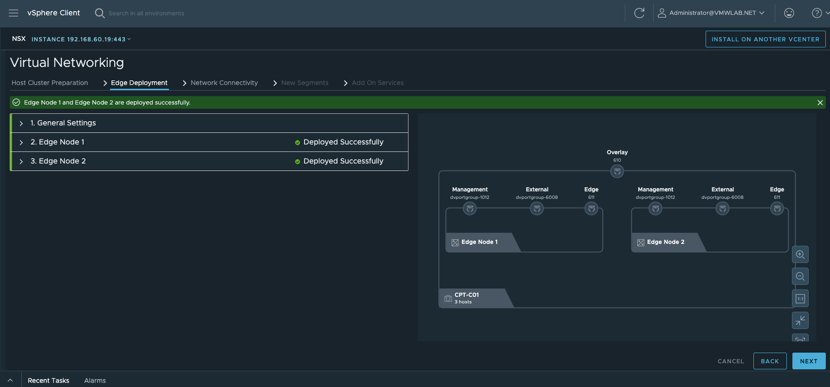
Task: Open the Add On Services step
Action: tap(378, 83)
